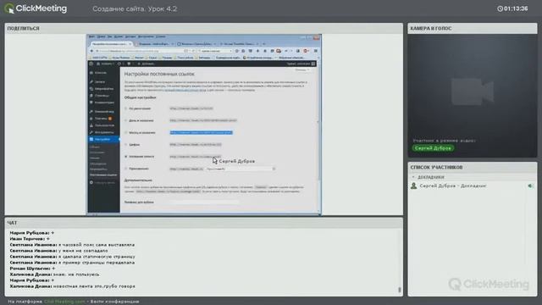The image size is (542, 305).
Task: Click the dashboard icon next to Консоль
Action: coord(91,73)
